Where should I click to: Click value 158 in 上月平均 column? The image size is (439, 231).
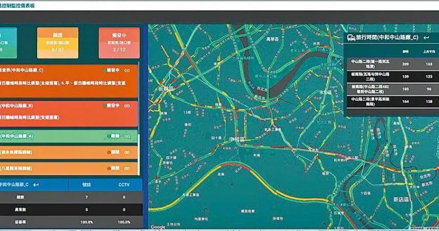click(x=429, y=102)
